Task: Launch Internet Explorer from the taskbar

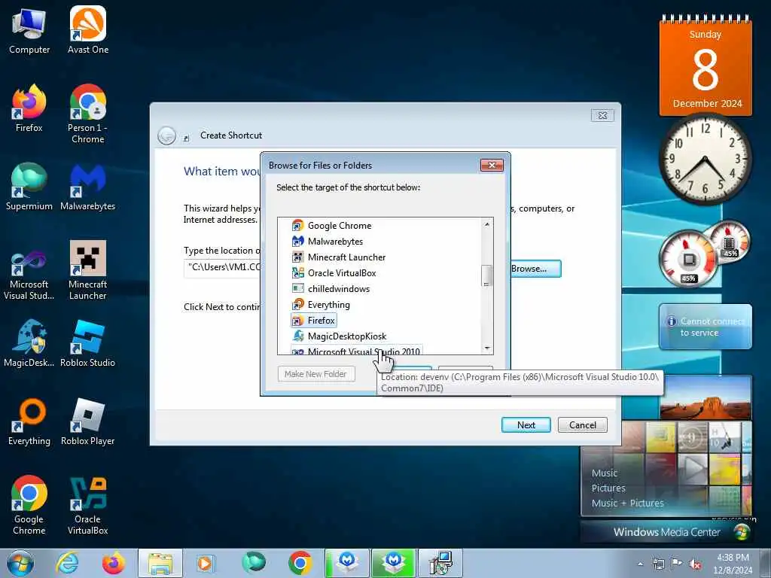Action: coord(67,563)
